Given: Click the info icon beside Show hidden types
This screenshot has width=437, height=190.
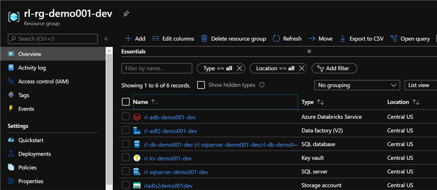Looking at the screenshot, I should pos(262,85).
